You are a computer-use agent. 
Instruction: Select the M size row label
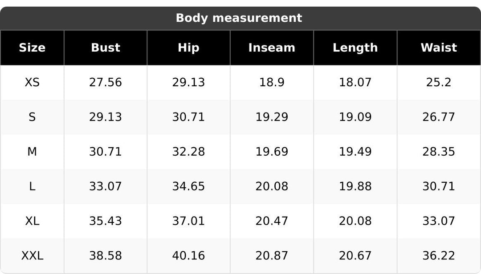(32, 152)
